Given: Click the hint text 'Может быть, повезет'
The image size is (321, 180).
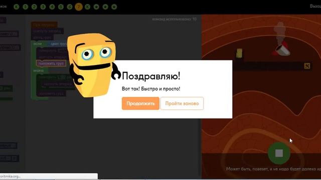Looking at the screenshot, I should [x=273, y=169].
